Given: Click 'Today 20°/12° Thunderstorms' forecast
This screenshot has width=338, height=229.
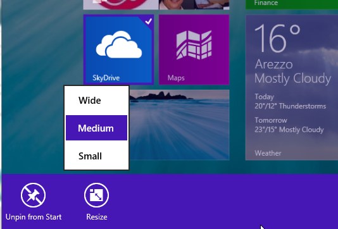Looking at the screenshot, I should coord(290,101).
